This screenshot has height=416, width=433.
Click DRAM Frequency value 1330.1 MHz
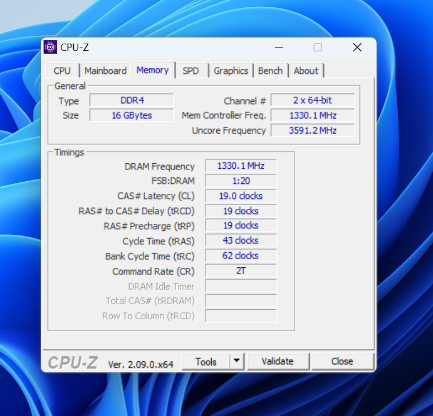[x=241, y=166]
